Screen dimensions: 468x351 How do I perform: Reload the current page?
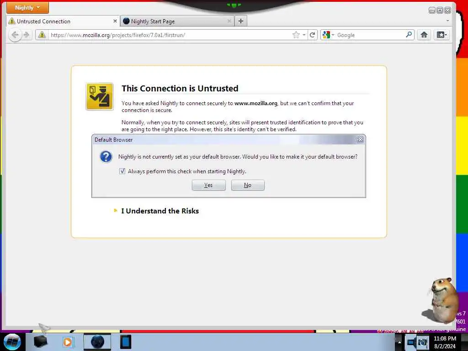pyautogui.click(x=312, y=35)
